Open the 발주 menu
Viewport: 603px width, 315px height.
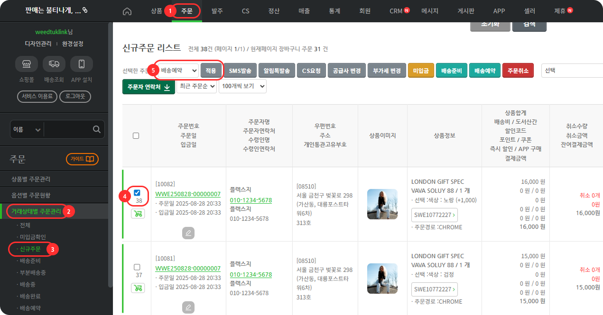coord(217,11)
